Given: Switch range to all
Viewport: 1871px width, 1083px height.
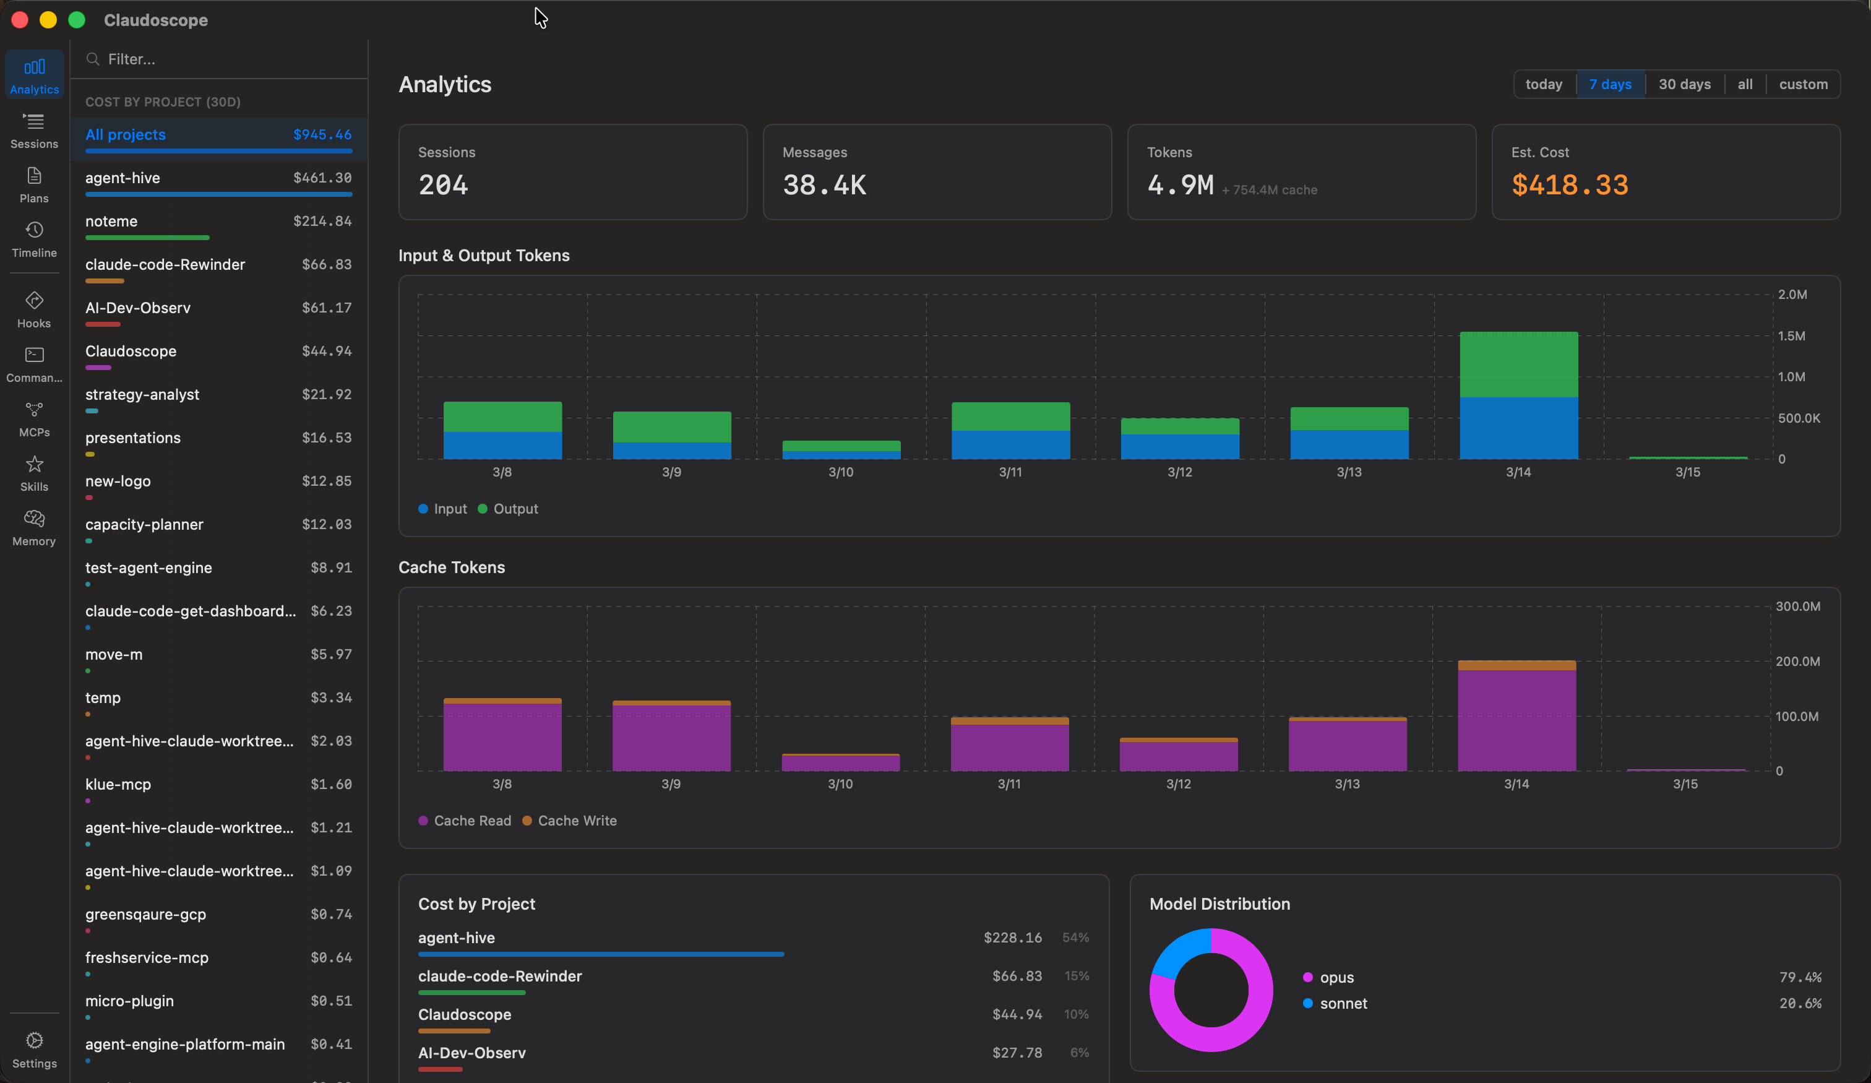Looking at the screenshot, I should pyautogui.click(x=1745, y=84).
